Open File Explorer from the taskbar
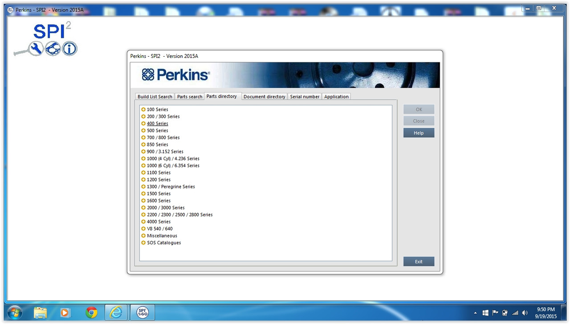Viewport: 570px width, 324px height. pos(41,312)
